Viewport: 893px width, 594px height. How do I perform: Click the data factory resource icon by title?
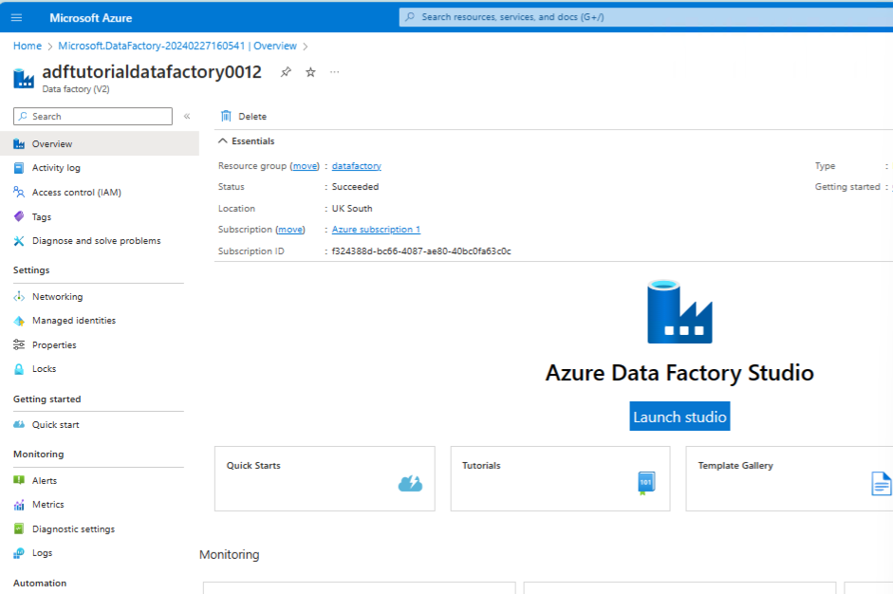(24, 79)
